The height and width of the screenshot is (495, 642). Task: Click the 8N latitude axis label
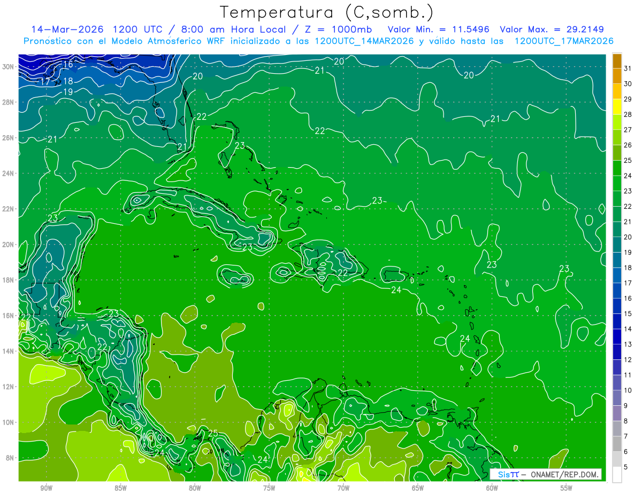(x=10, y=458)
